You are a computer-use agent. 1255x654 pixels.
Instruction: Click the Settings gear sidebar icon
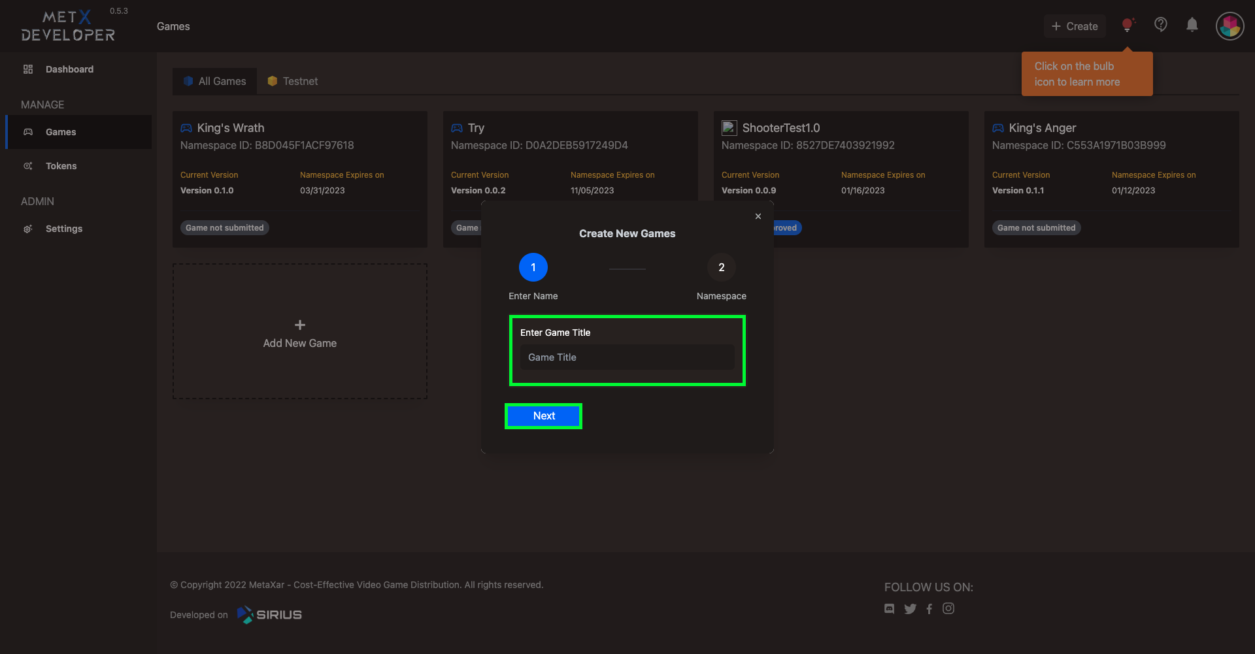pyautogui.click(x=28, y=229)
